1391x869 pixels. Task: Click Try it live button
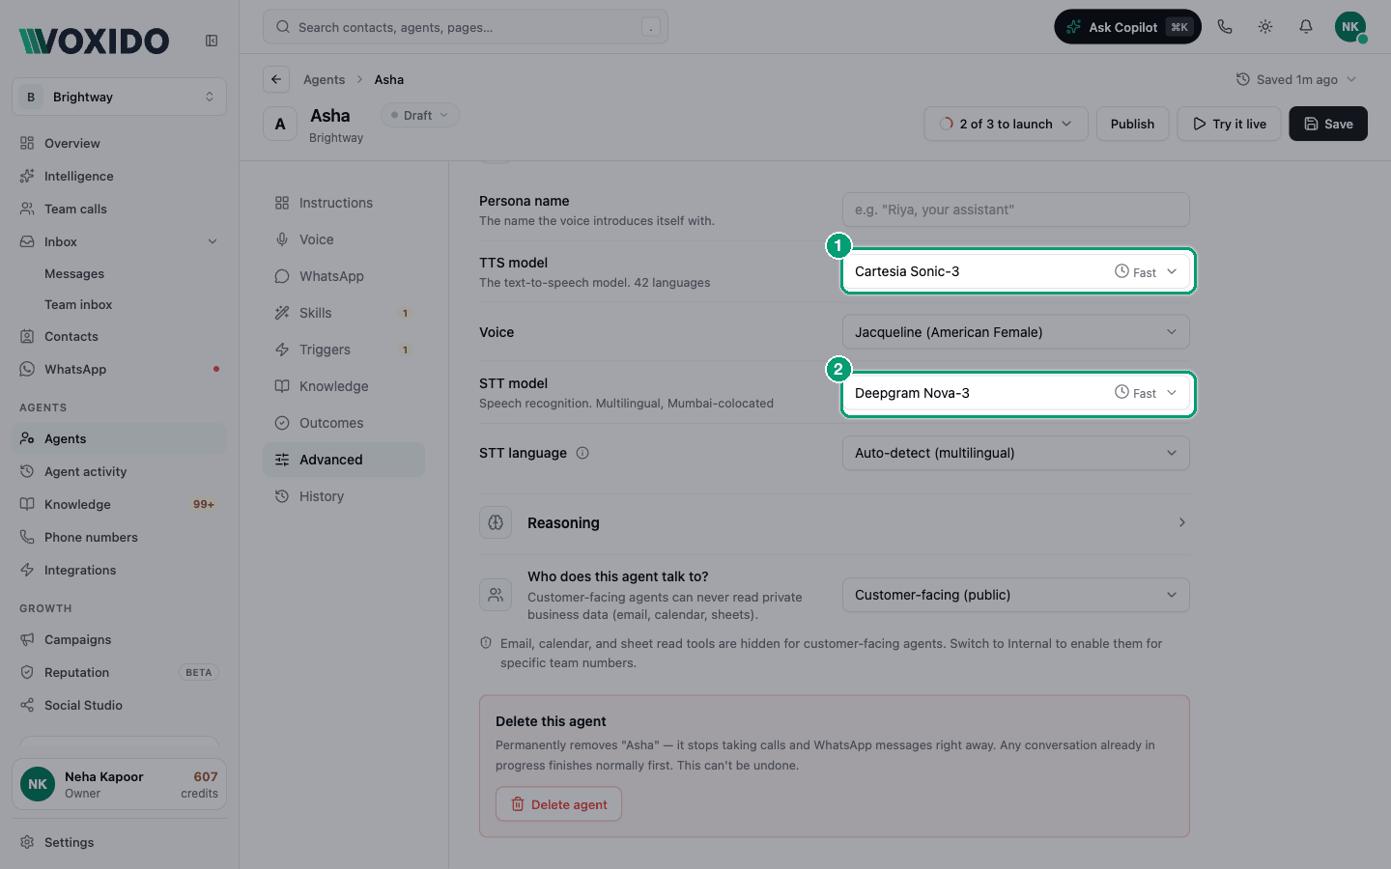point(1229,124)
